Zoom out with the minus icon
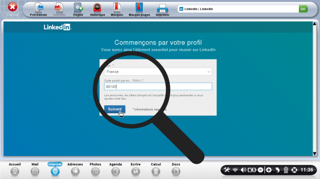 coord(260,170)
